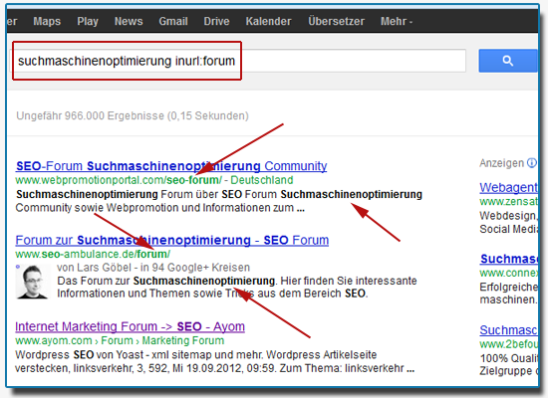The width and height of the screenshot is (548, 398).
Task: Open Übersetzer from the top bar
Action: coord(336,21)
